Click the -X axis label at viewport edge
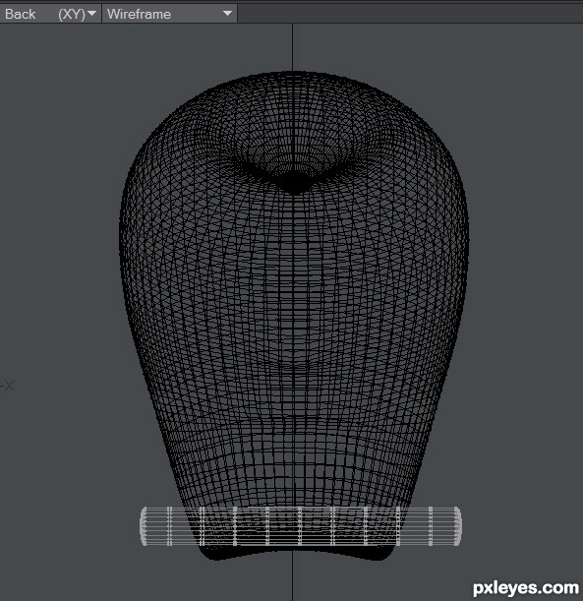This screenshot has height=601, width=583. click(x=7, y=386)
